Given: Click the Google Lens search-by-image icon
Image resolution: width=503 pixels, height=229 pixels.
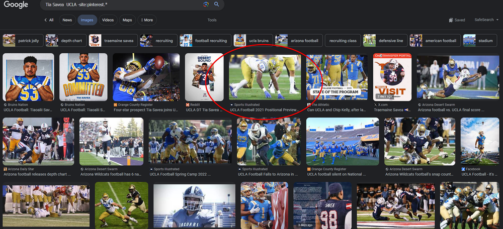Looking at the screenshot, I should pyautogui.click(x=206, y=5).
